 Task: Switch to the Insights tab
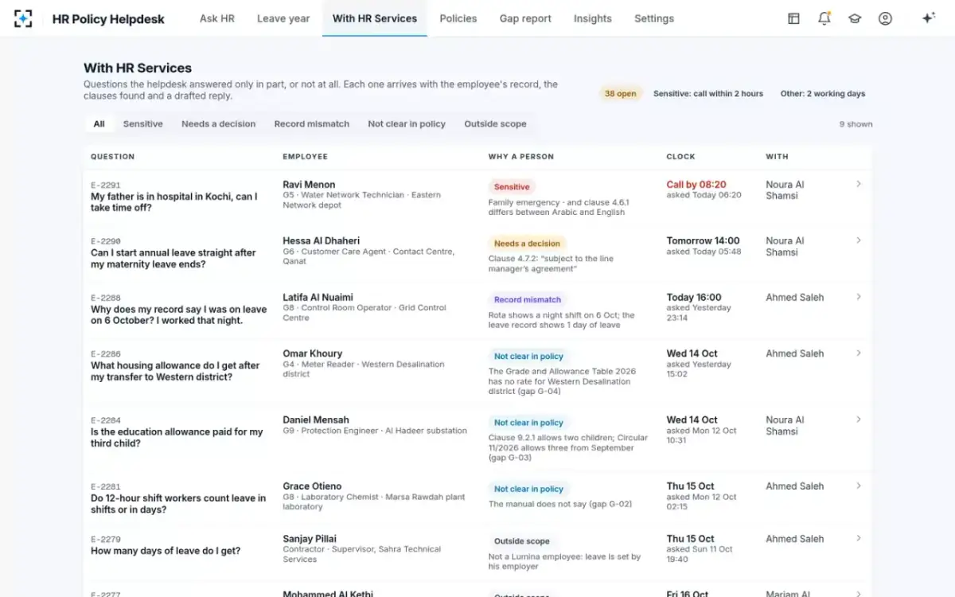593,18
